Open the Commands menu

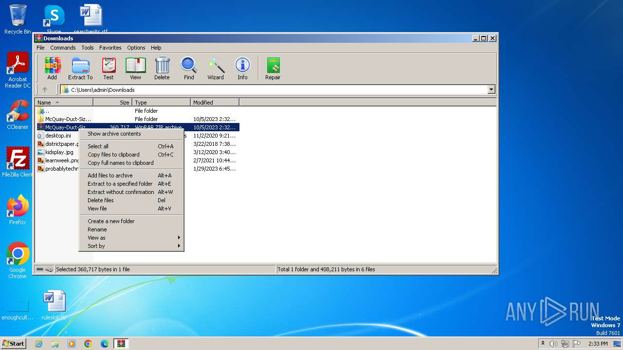(x=63, y=48)
